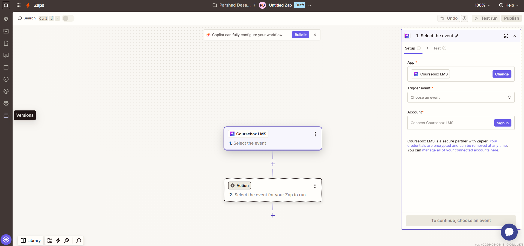Dismiss the Copilot banner
524x246 pixels.
[315, 35]
